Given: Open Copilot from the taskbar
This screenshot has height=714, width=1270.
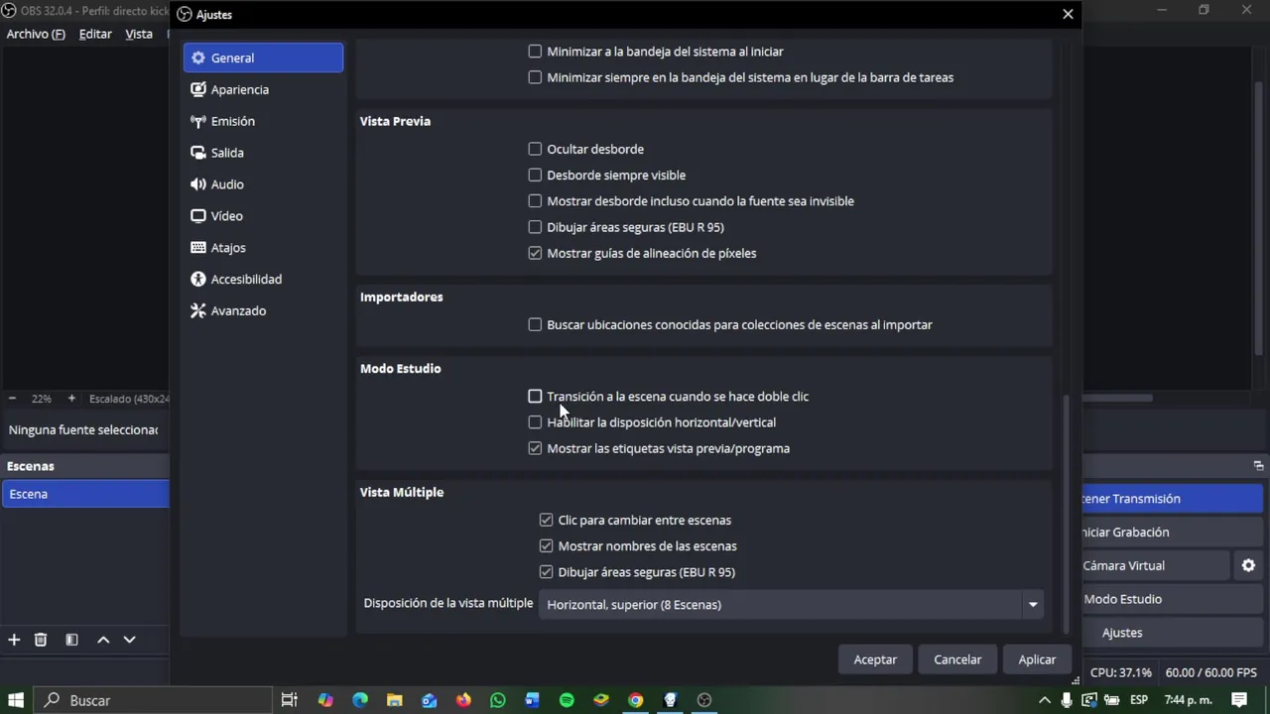Looking at the screenshot, I should 325,700.
